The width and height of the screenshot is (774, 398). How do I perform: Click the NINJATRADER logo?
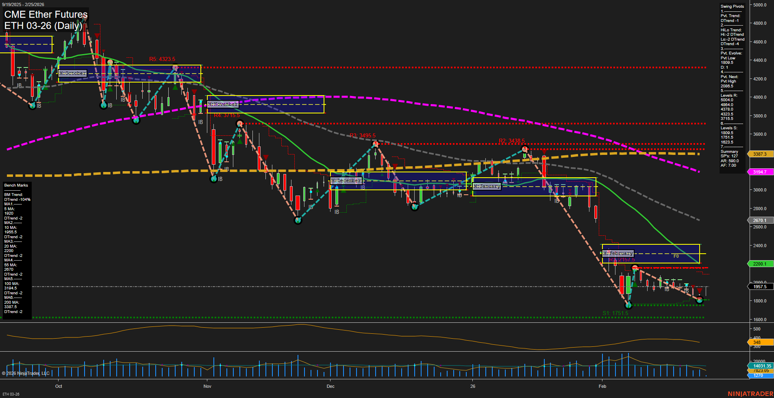coord(750,394)
